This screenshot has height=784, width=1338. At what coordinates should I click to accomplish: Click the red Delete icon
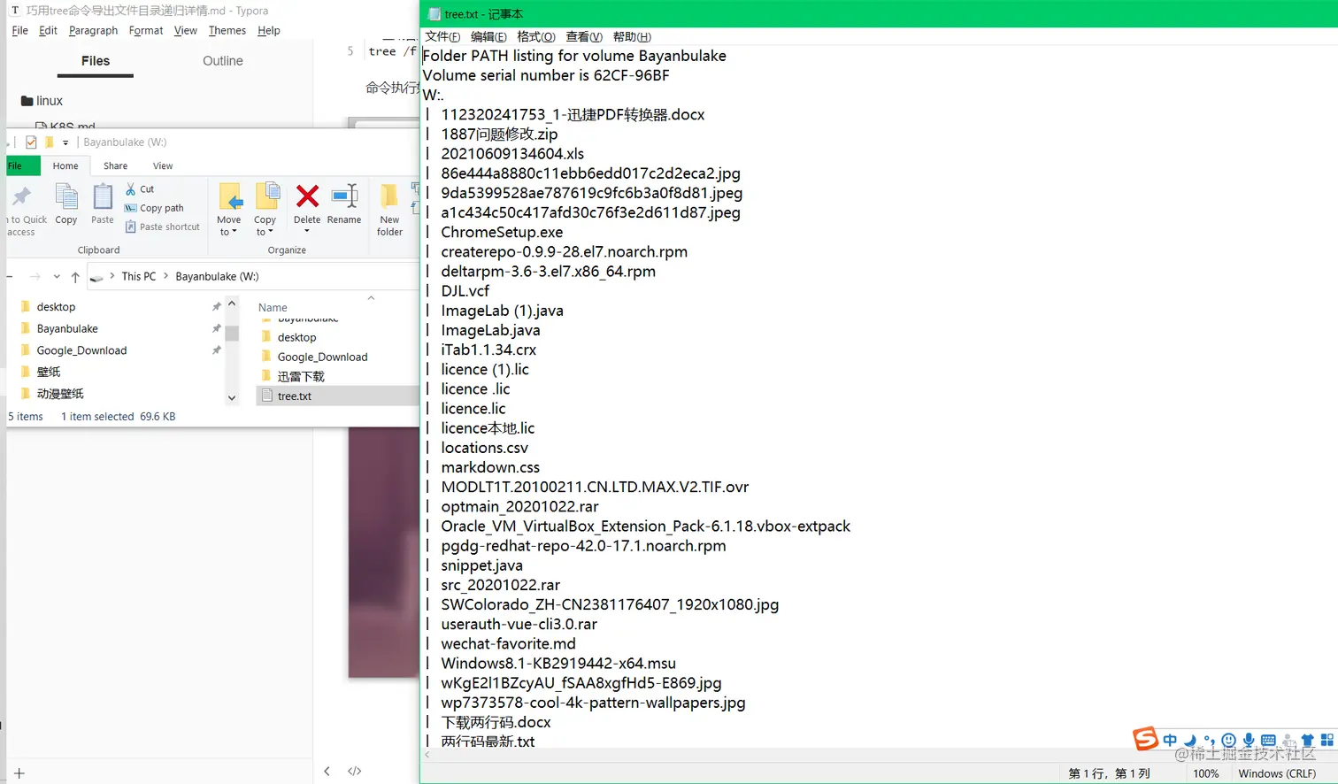coord(307,196)
